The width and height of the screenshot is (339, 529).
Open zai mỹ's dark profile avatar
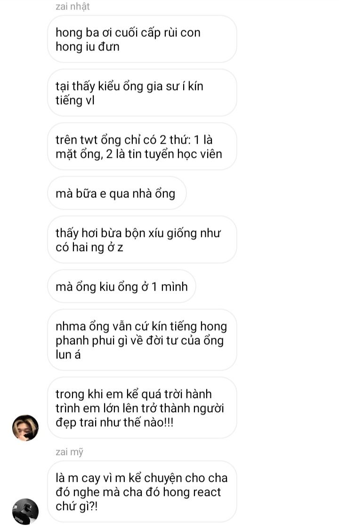click(x=25, y=512)
